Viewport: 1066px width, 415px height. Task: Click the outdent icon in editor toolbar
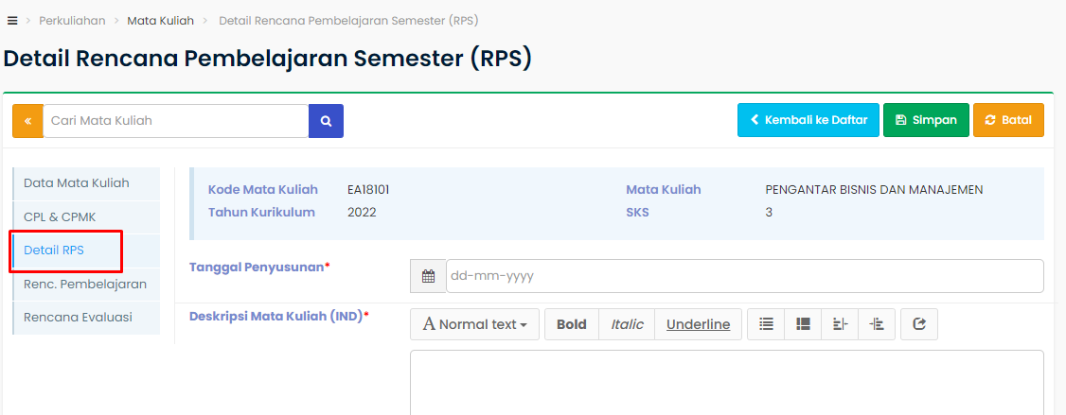840,324
